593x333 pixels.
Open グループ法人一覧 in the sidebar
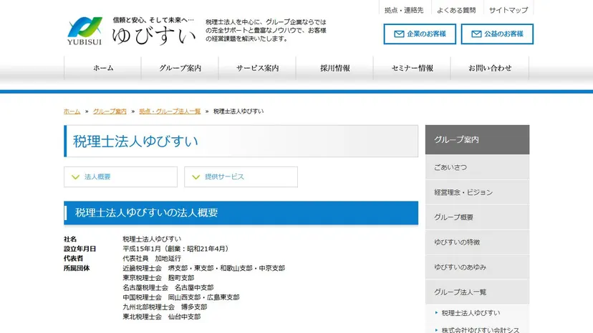click(x=477, y=292)
